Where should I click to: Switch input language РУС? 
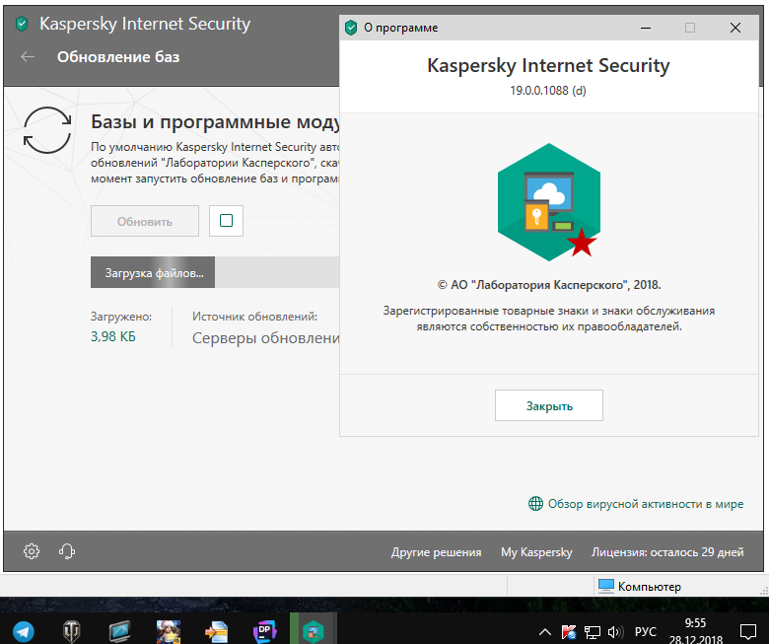(x=646, y=632)
